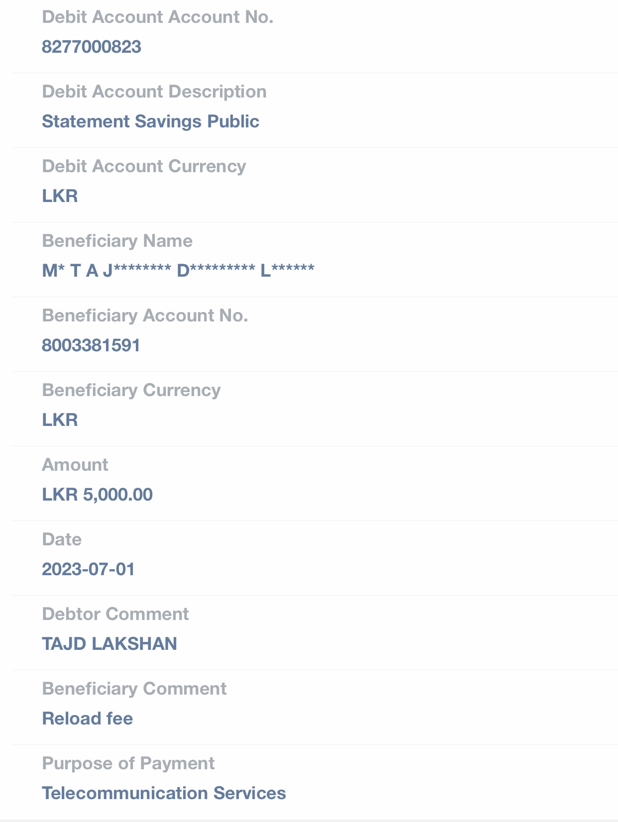Click the Debit Account Description label

coord(154,92)
